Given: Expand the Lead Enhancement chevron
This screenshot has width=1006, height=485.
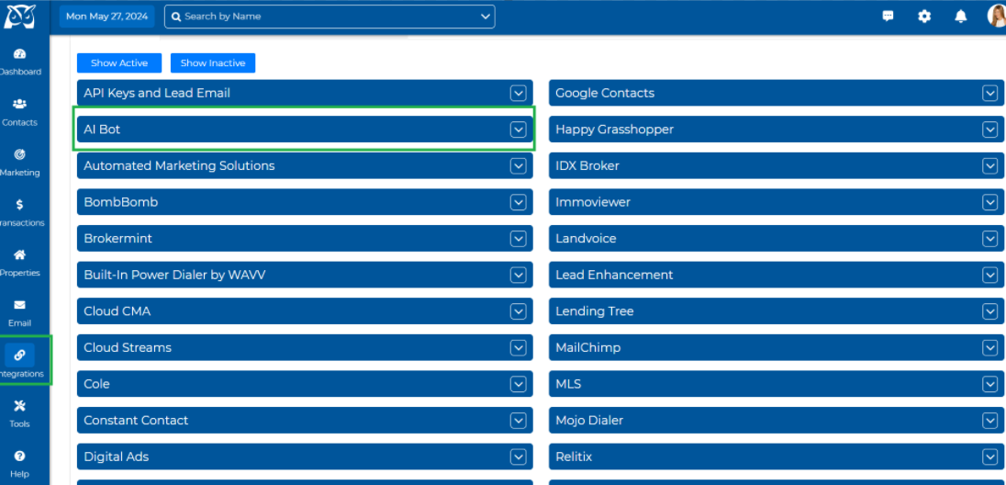Looking at the screenshot, I should tap(989, 275).
